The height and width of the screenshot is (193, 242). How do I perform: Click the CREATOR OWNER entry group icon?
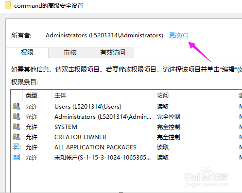(17, 137)
